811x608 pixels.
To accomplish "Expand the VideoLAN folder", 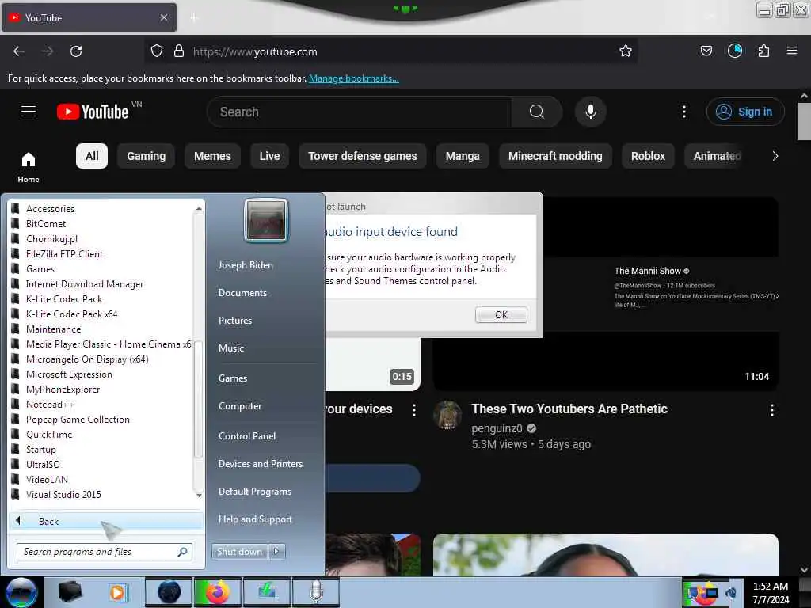I will (x=47, y=479).
